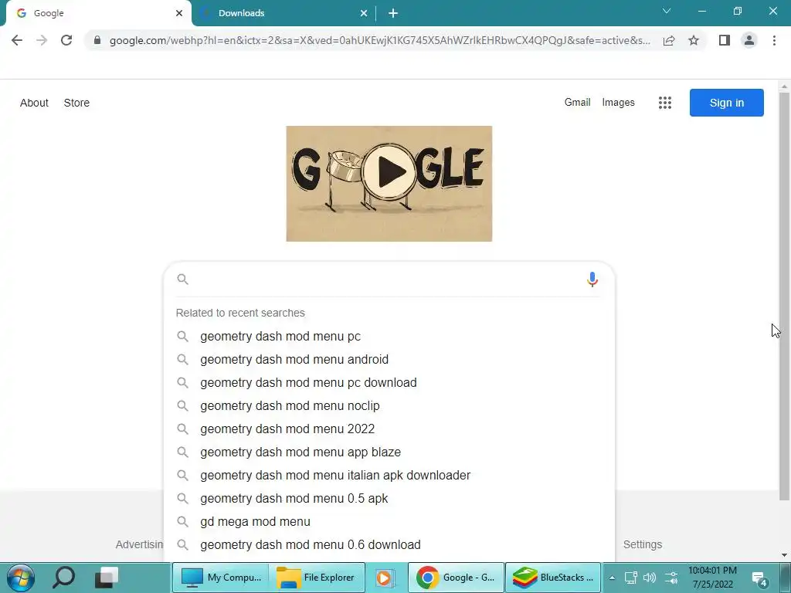Open the taskbar clock and date
The width and height of the screenshot is (791, 593).
(712, 578)
